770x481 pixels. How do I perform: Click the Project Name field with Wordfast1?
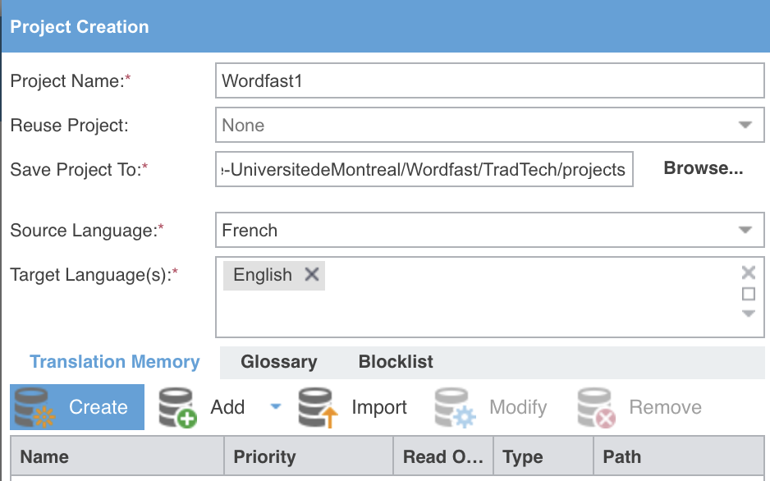click(x=489, y=80)
